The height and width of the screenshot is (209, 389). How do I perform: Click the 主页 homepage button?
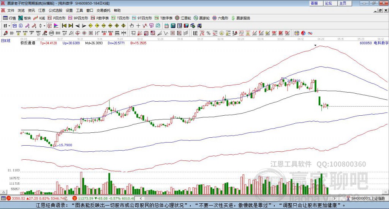345,3
